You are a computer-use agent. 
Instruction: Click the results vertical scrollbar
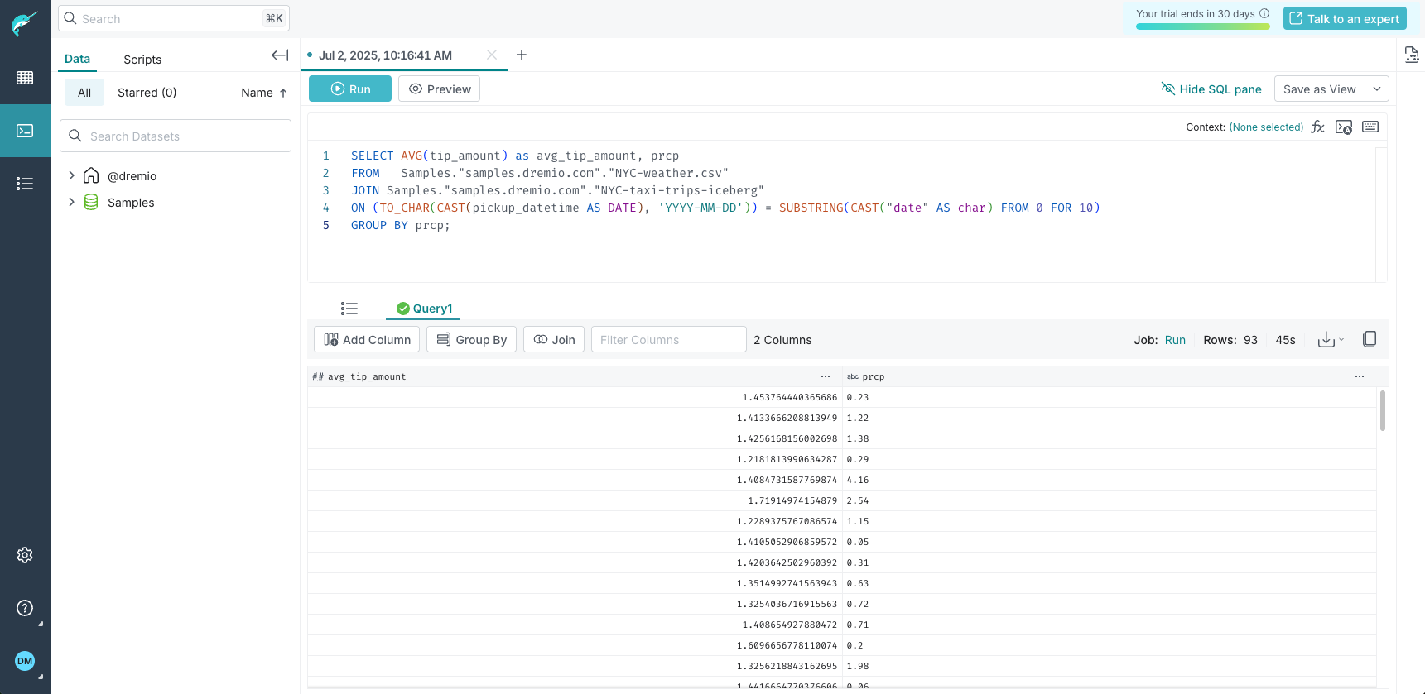1382,411
